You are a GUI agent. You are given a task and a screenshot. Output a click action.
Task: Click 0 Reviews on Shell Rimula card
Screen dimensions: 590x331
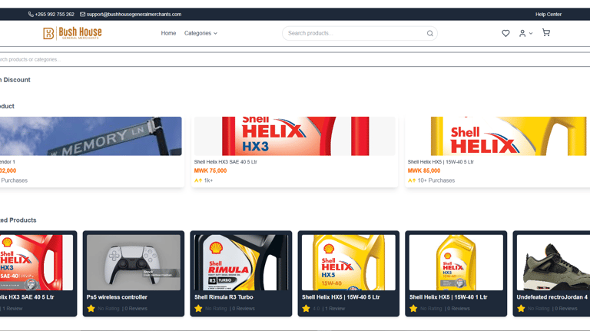244,309
